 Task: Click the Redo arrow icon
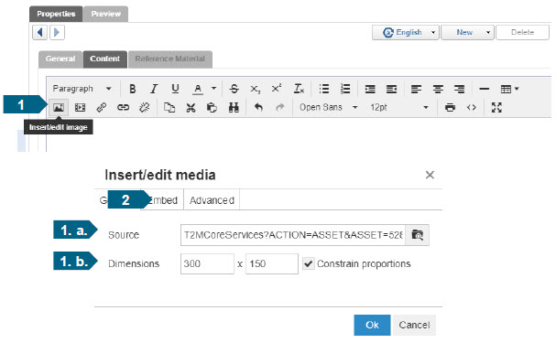[x=279, y=108]
